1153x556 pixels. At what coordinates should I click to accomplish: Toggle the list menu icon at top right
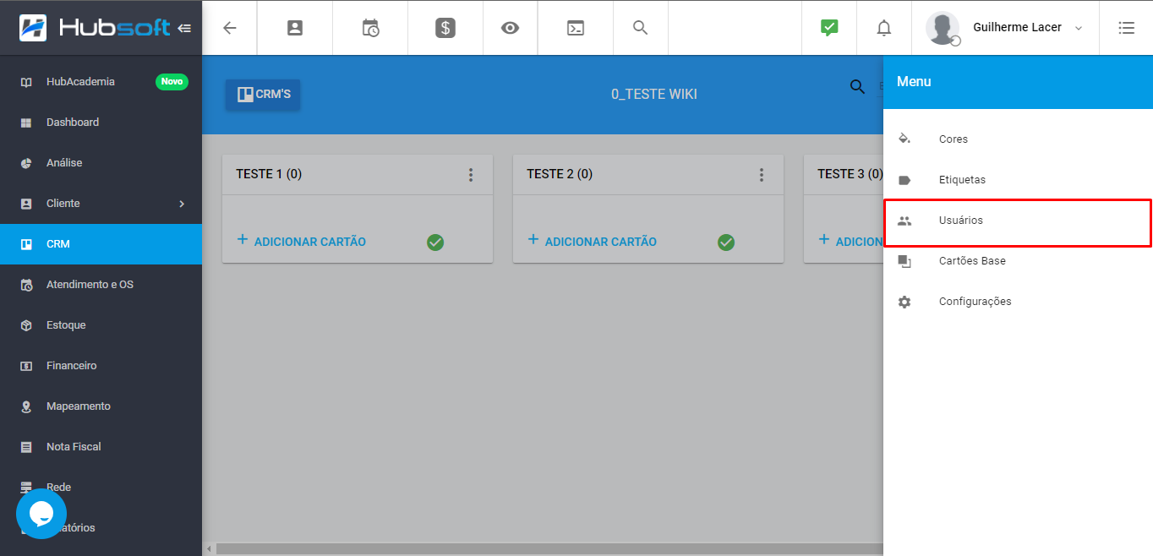(x=1126, y=28)
